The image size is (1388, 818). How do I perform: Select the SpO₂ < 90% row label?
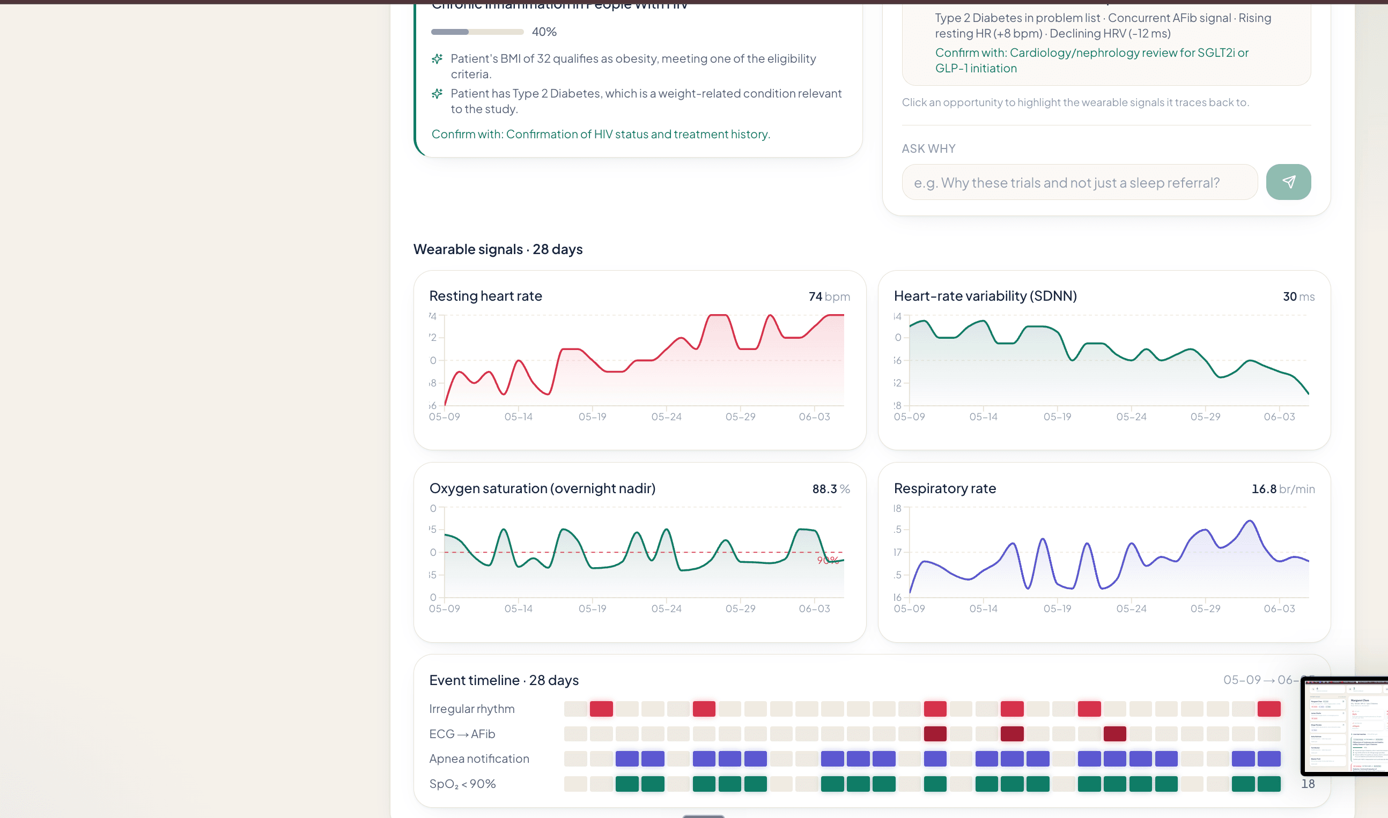pyautogui.click(x=462, y=784)
